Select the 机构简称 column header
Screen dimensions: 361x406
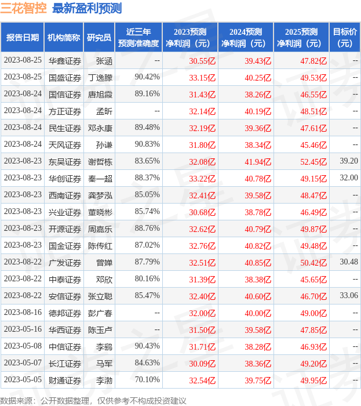[64, 38]
